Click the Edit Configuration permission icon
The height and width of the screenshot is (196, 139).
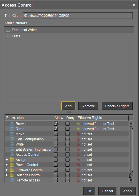click(x=12, y=139)
